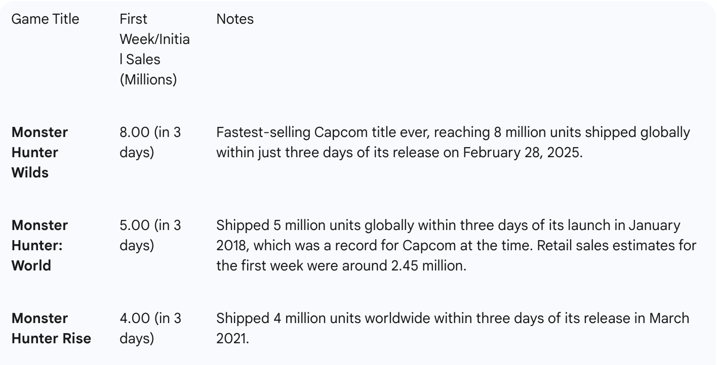Click the Shipped 4 million units worldwide note
The height and width of the screenshot is (365, 717).
pyautogui.click(x=453, y=328)
